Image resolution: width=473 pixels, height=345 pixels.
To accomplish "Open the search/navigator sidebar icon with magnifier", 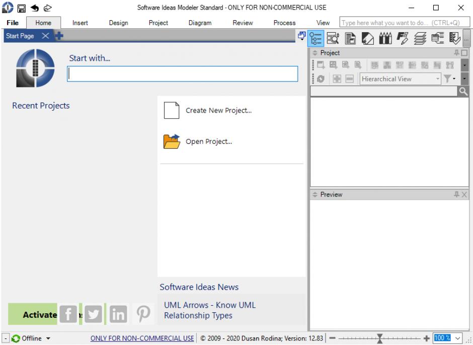I will tap(333, 38).
